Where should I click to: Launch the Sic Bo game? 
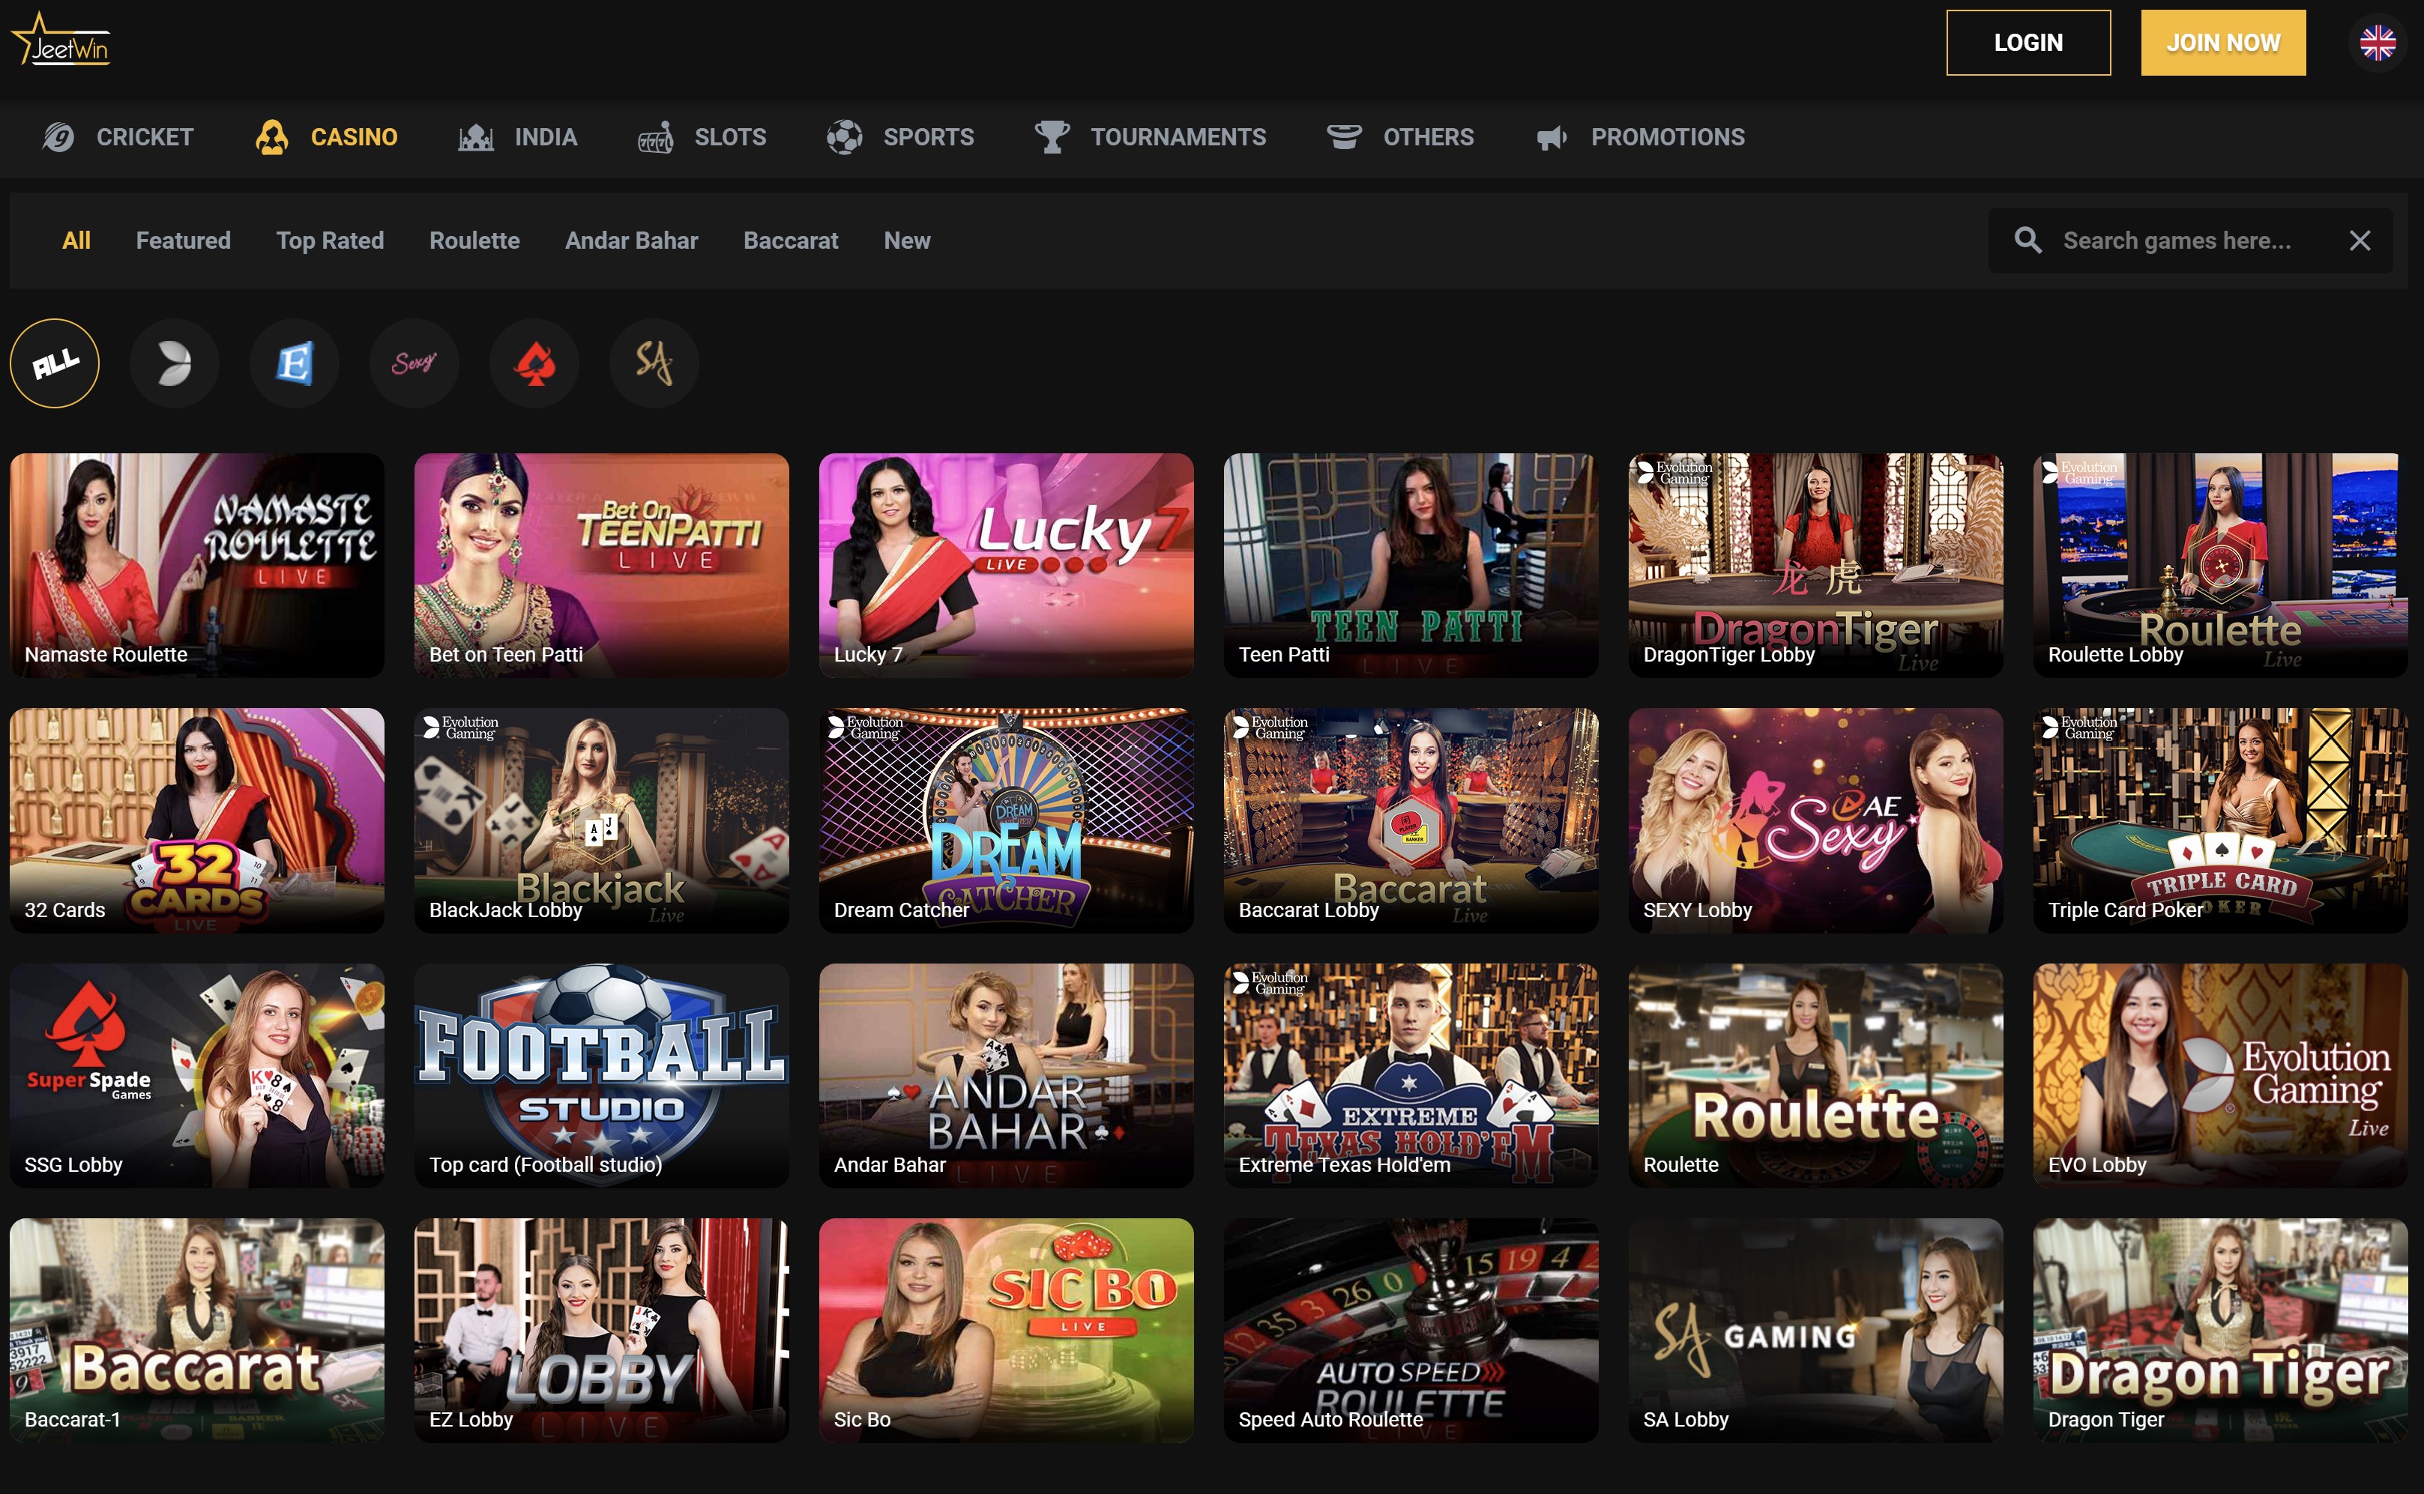pos(1006,1330)
